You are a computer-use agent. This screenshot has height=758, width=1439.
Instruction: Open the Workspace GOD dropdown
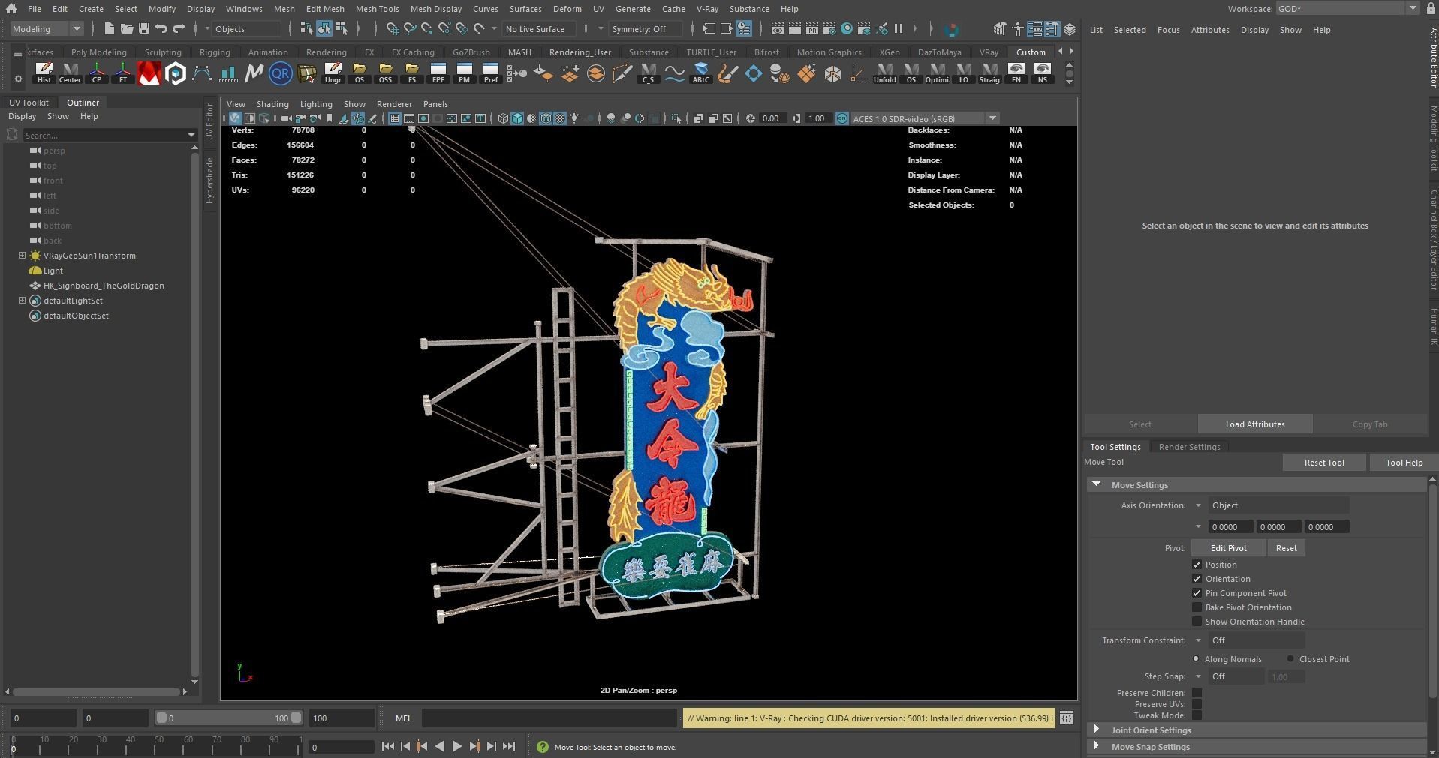1347,8
